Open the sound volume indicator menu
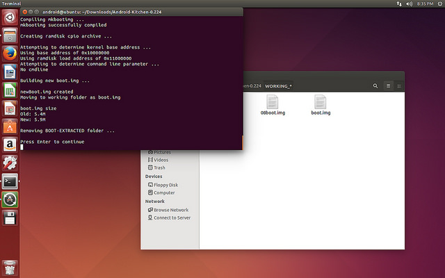 pos(410,4)
